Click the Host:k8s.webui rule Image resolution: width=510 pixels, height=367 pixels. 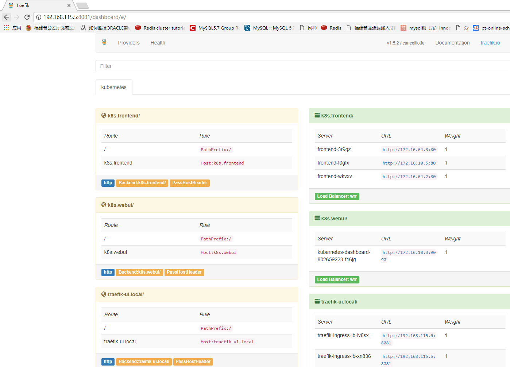[218, 252]
